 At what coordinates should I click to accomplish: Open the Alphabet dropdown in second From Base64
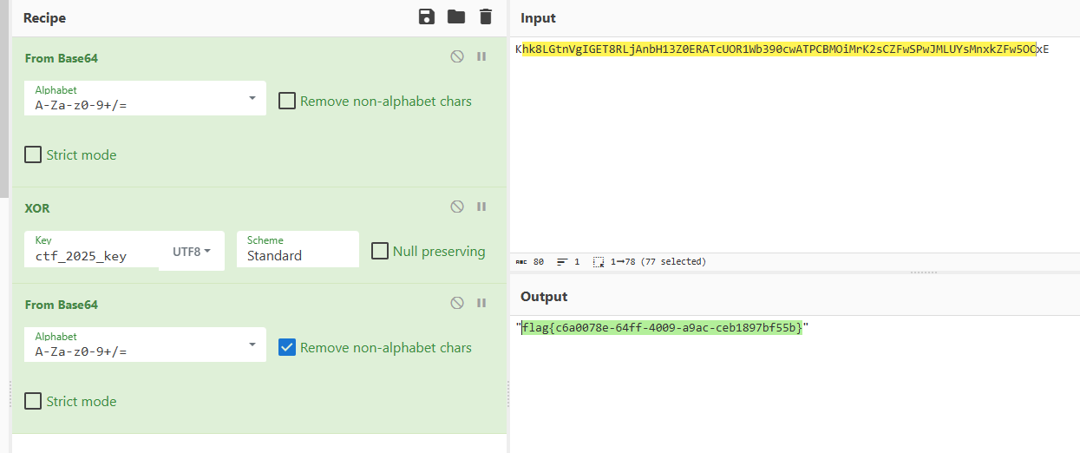tap(146, 345)
